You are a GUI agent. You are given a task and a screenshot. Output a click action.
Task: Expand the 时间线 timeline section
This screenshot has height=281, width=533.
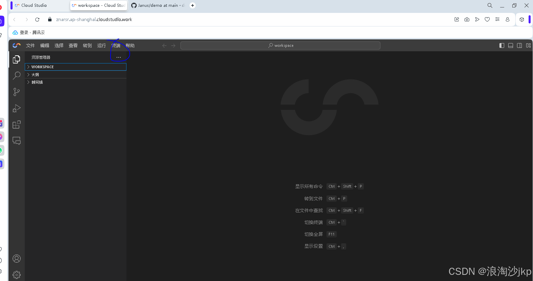[x=76, y=82]
